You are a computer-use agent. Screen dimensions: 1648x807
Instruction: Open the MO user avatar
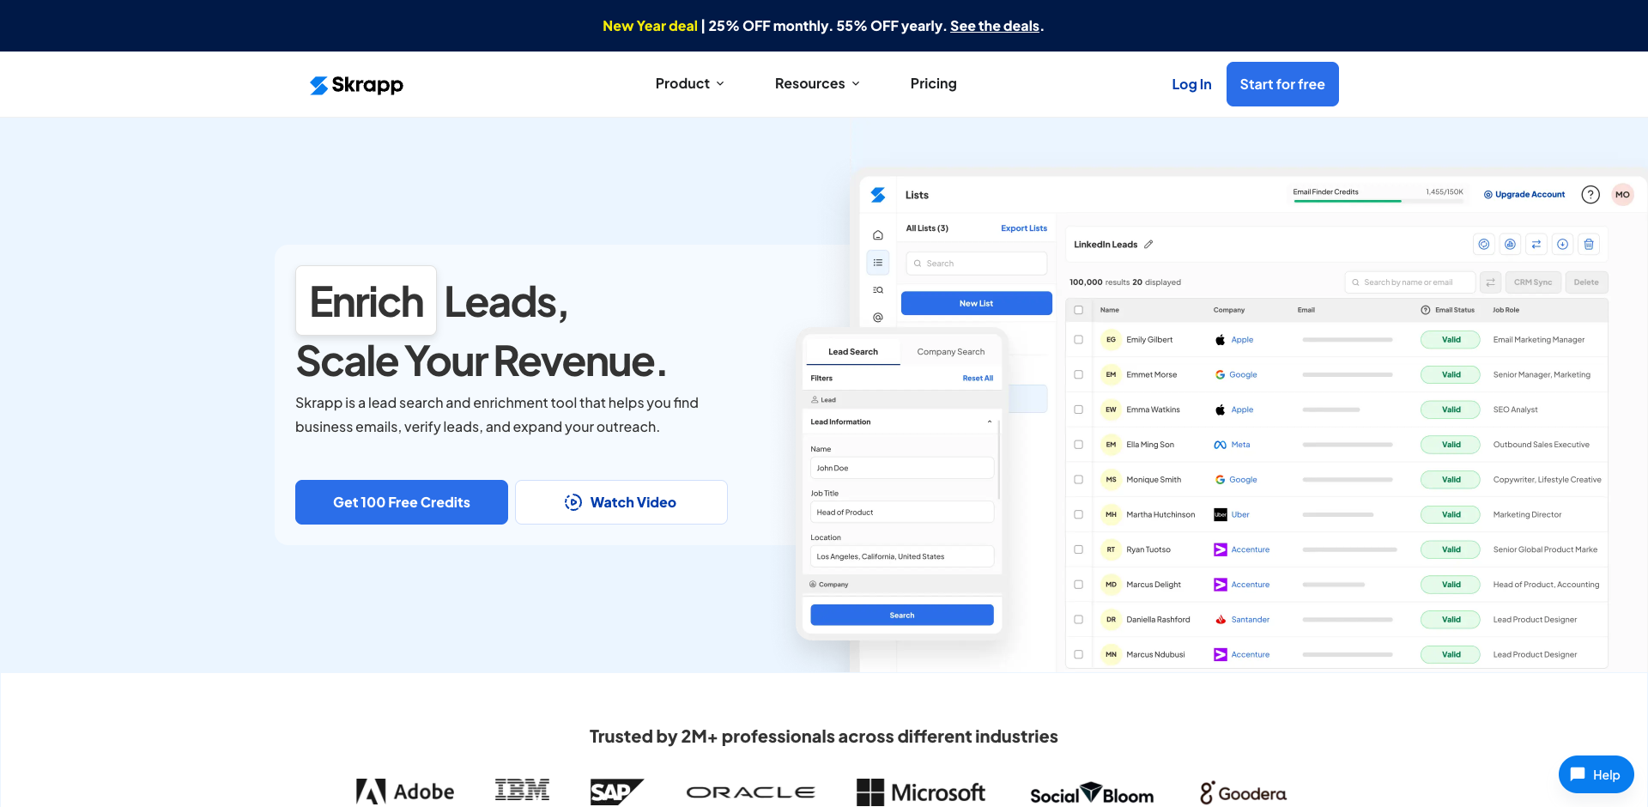coord(1622,195)
